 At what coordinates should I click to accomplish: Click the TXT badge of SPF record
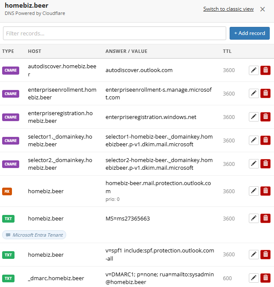8,255
